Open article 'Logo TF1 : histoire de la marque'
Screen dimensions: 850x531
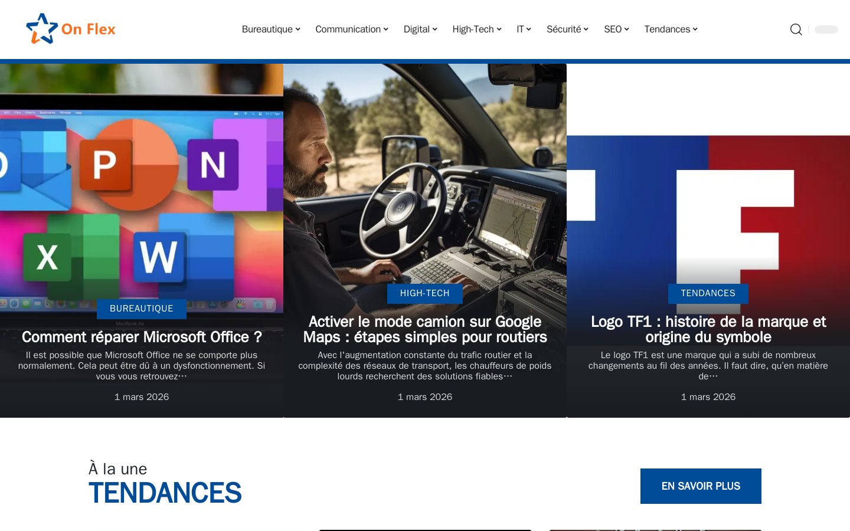pos(708,329)
